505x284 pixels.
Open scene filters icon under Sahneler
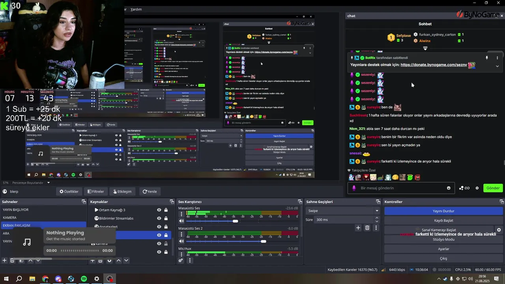coord(21,260)
